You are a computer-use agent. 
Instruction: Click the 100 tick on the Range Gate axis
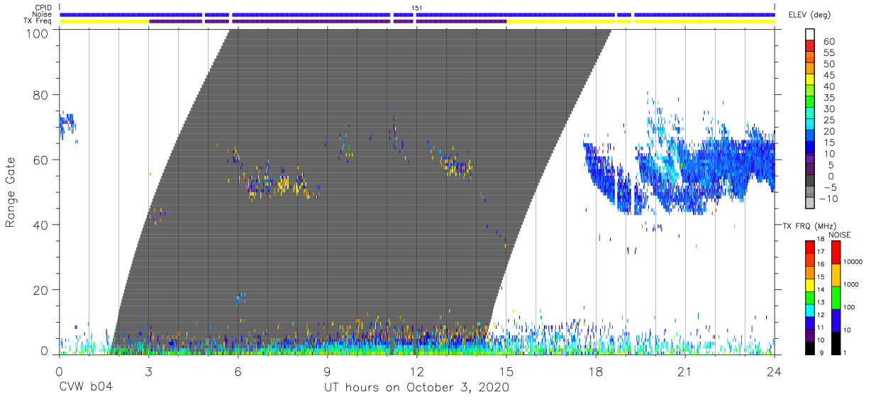pos(38,33)
